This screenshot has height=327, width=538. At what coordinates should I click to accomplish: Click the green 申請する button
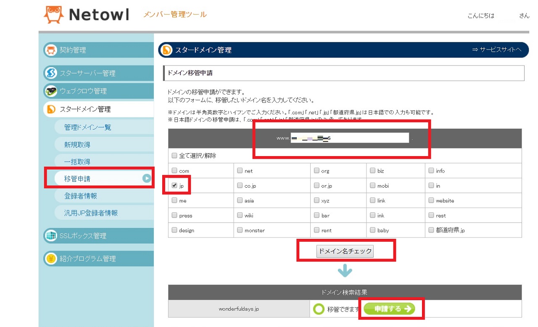click(x=389, y=309)
